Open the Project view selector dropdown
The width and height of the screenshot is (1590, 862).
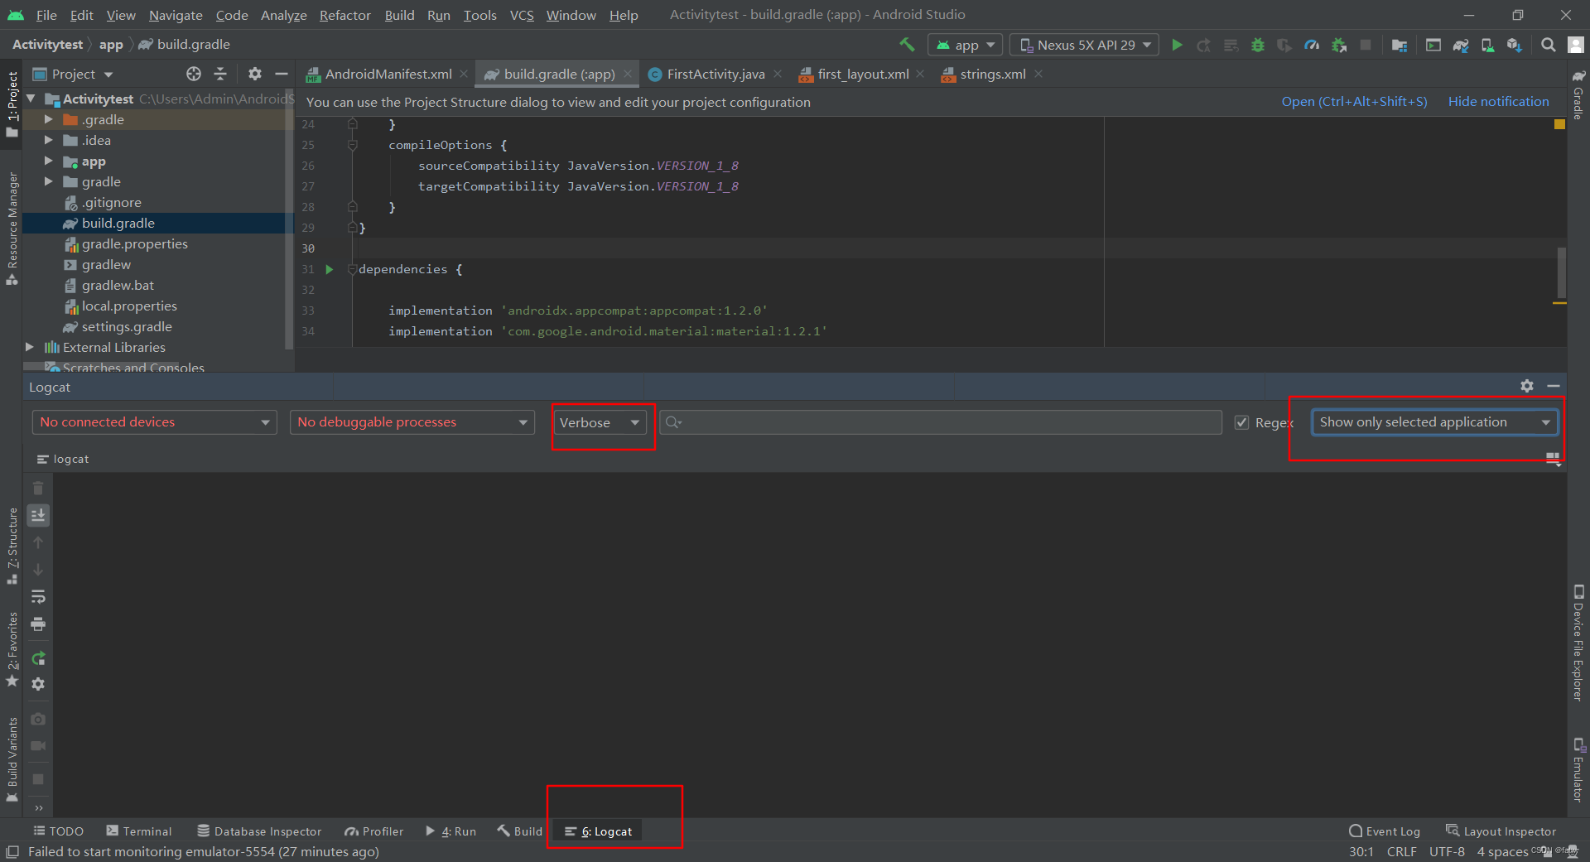(x=73, y=74)
